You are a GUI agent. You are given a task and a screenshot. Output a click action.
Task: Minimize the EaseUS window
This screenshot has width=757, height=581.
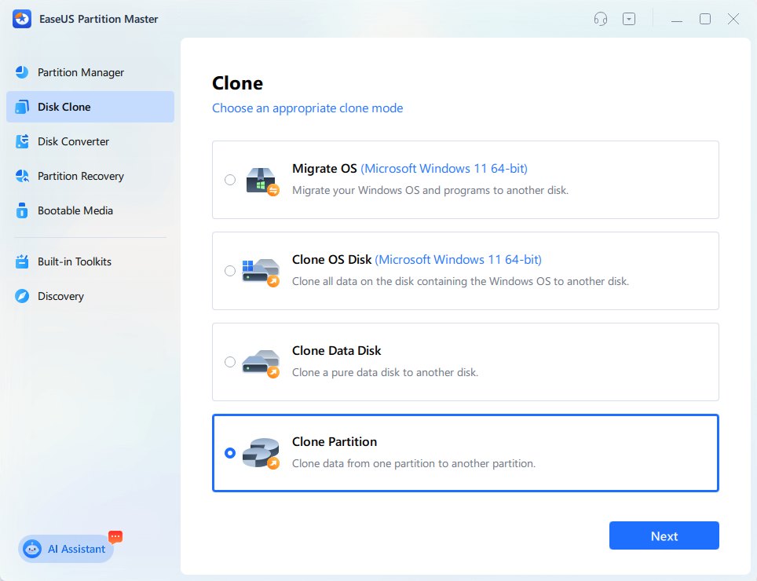pos(677,20)
